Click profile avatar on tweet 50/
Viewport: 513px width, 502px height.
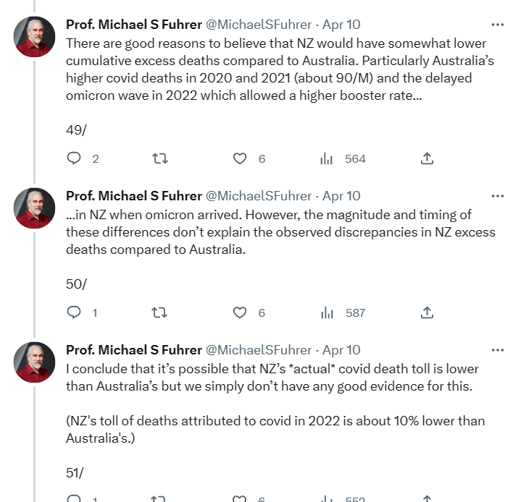[x=34, y=208]
